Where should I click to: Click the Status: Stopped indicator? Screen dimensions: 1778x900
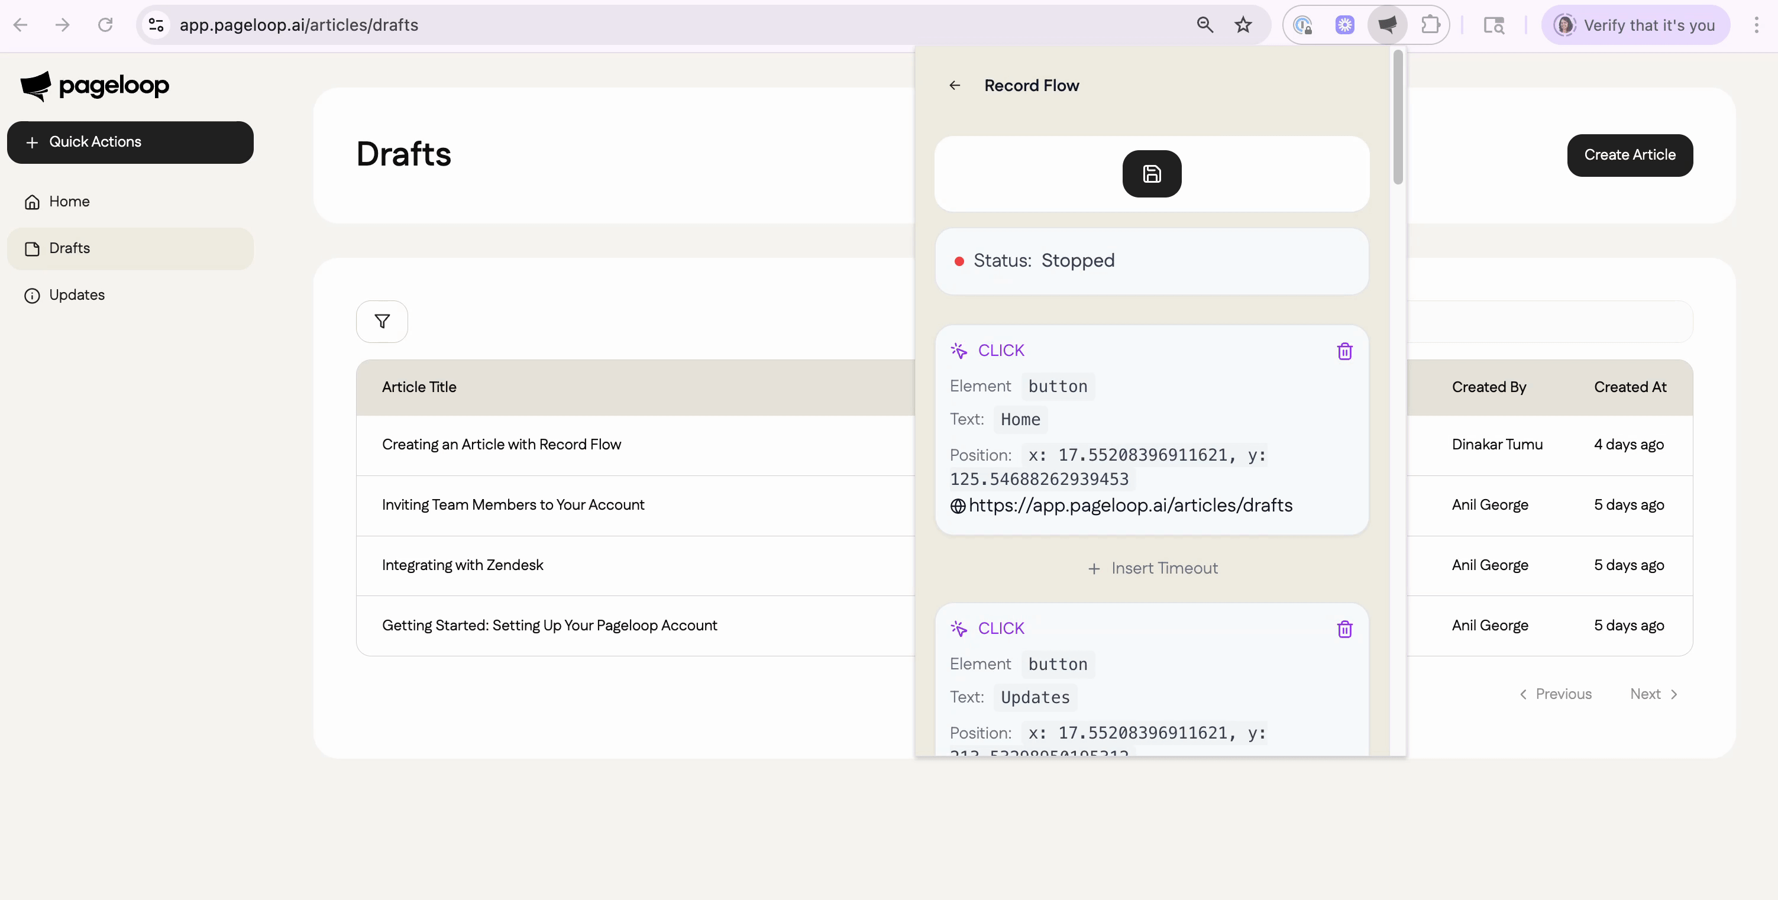tap(1151, 261)
